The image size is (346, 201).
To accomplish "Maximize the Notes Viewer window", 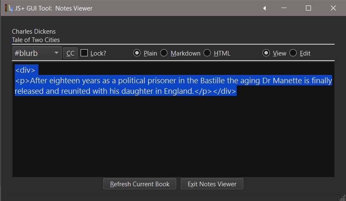I will click(x=308, y=8).
